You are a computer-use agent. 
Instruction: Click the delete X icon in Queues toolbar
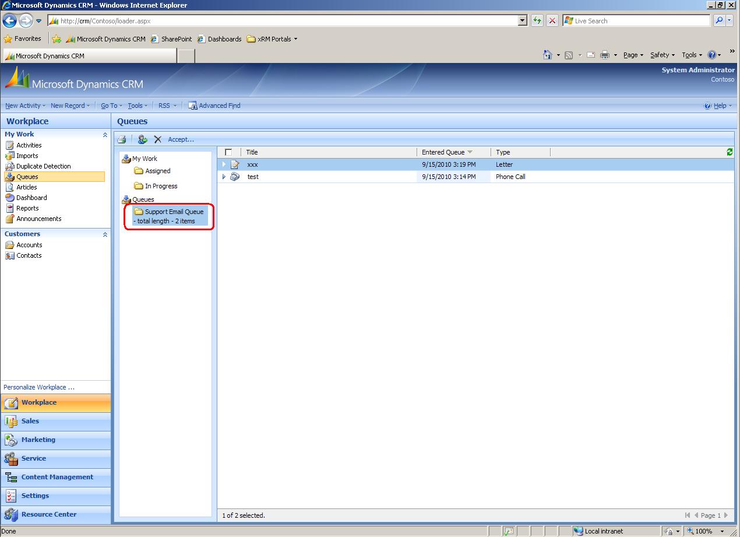(158, 139)
